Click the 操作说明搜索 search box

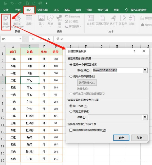(139, 10)
